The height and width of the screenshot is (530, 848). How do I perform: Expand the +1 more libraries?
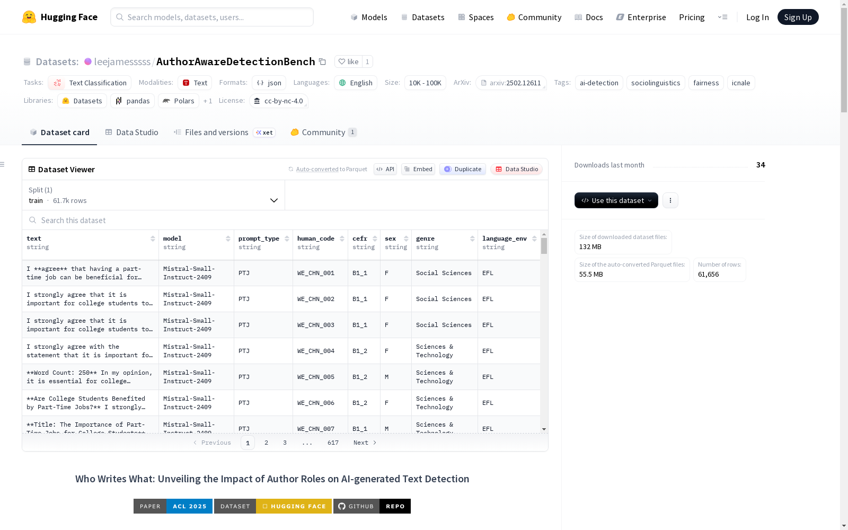point(208,101)
